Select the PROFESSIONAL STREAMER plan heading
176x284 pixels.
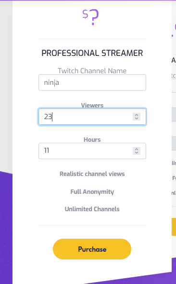click(92, 53)
